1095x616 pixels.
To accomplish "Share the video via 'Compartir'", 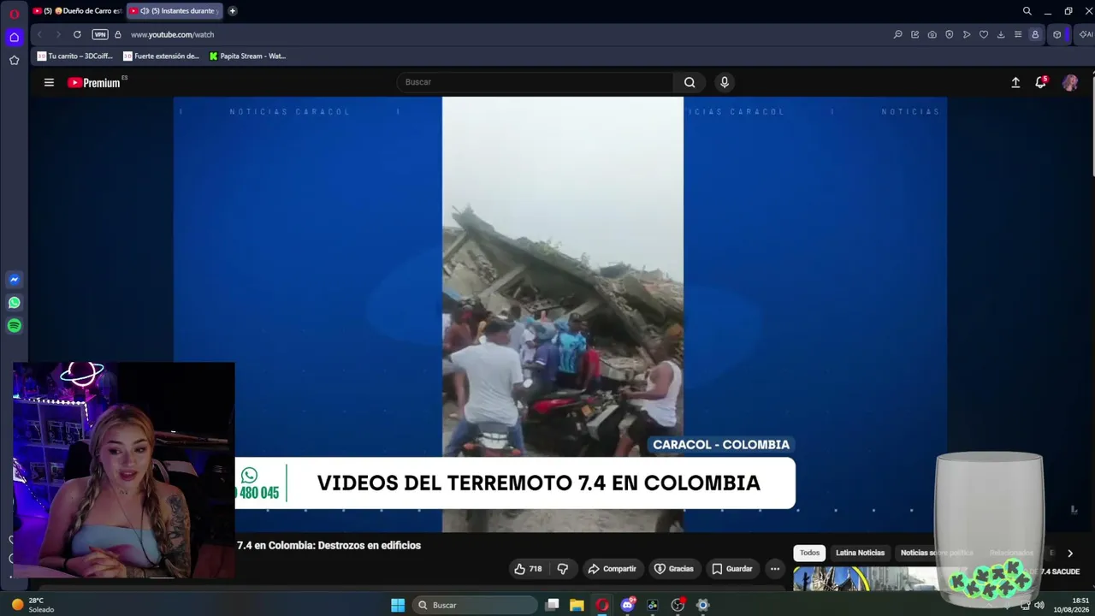I will click(x=612, y=569).
